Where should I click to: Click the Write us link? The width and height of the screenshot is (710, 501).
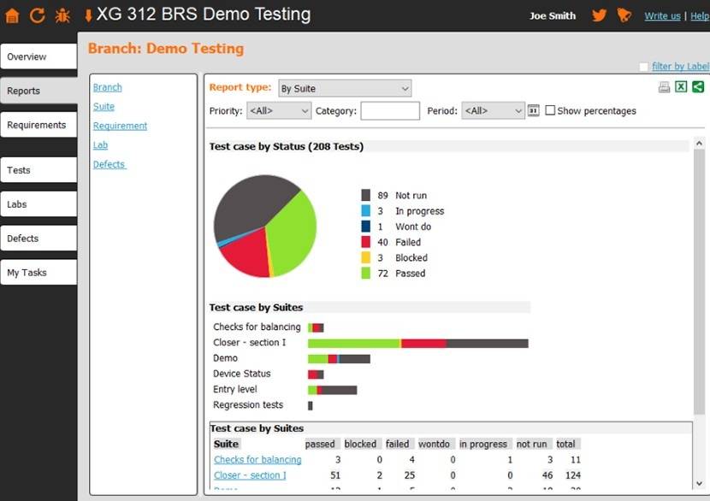tap(662, 16)
